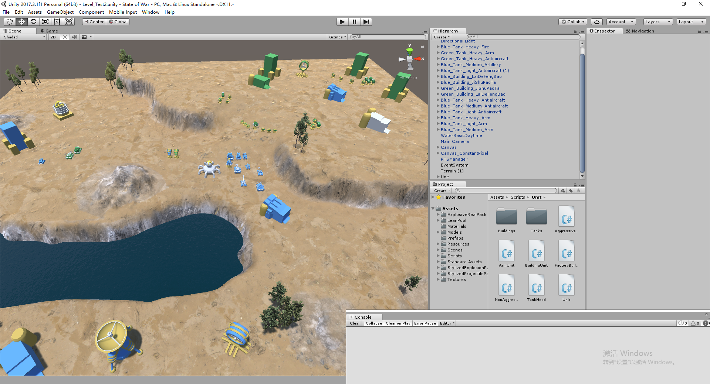
Task: Clear the Console log
Action: (355, 323)
